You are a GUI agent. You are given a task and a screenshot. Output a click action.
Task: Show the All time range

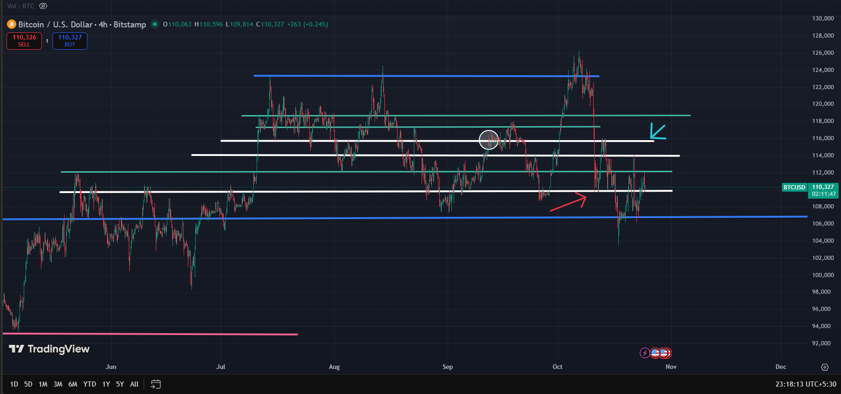(x=134, y=384)
